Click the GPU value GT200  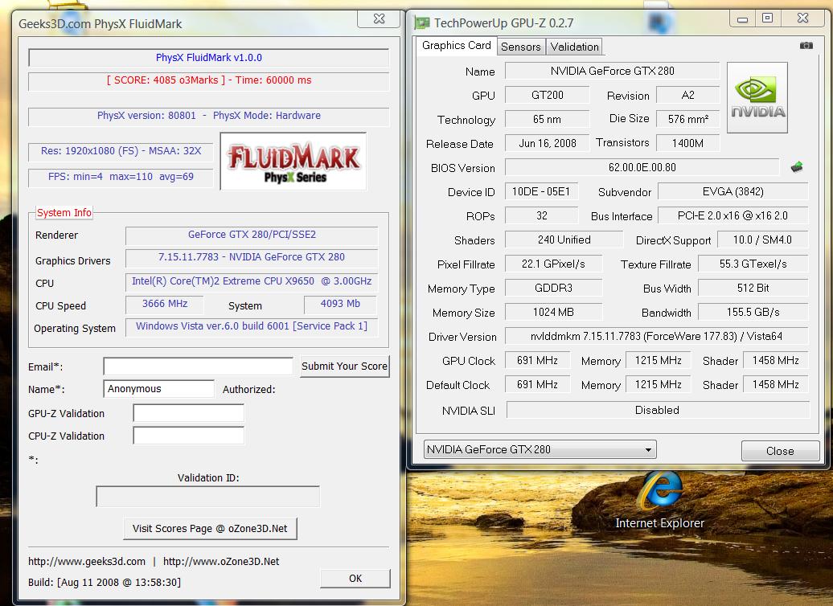548,95
